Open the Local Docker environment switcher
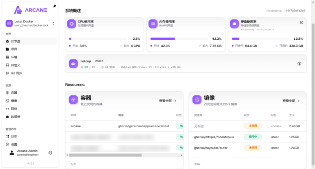 pos(30,23)
